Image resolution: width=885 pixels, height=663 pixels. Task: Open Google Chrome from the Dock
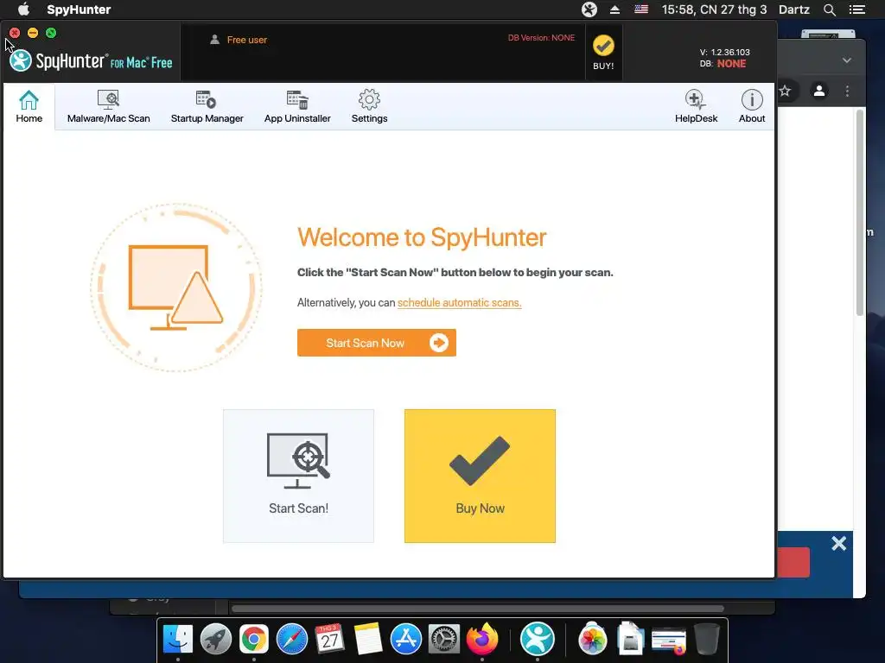[x=254, y=640]
